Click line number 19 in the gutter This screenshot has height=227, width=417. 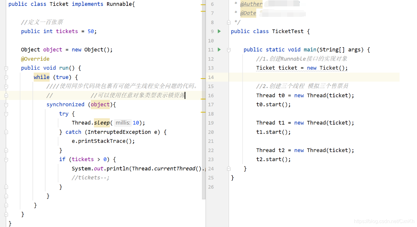point(211,123)
